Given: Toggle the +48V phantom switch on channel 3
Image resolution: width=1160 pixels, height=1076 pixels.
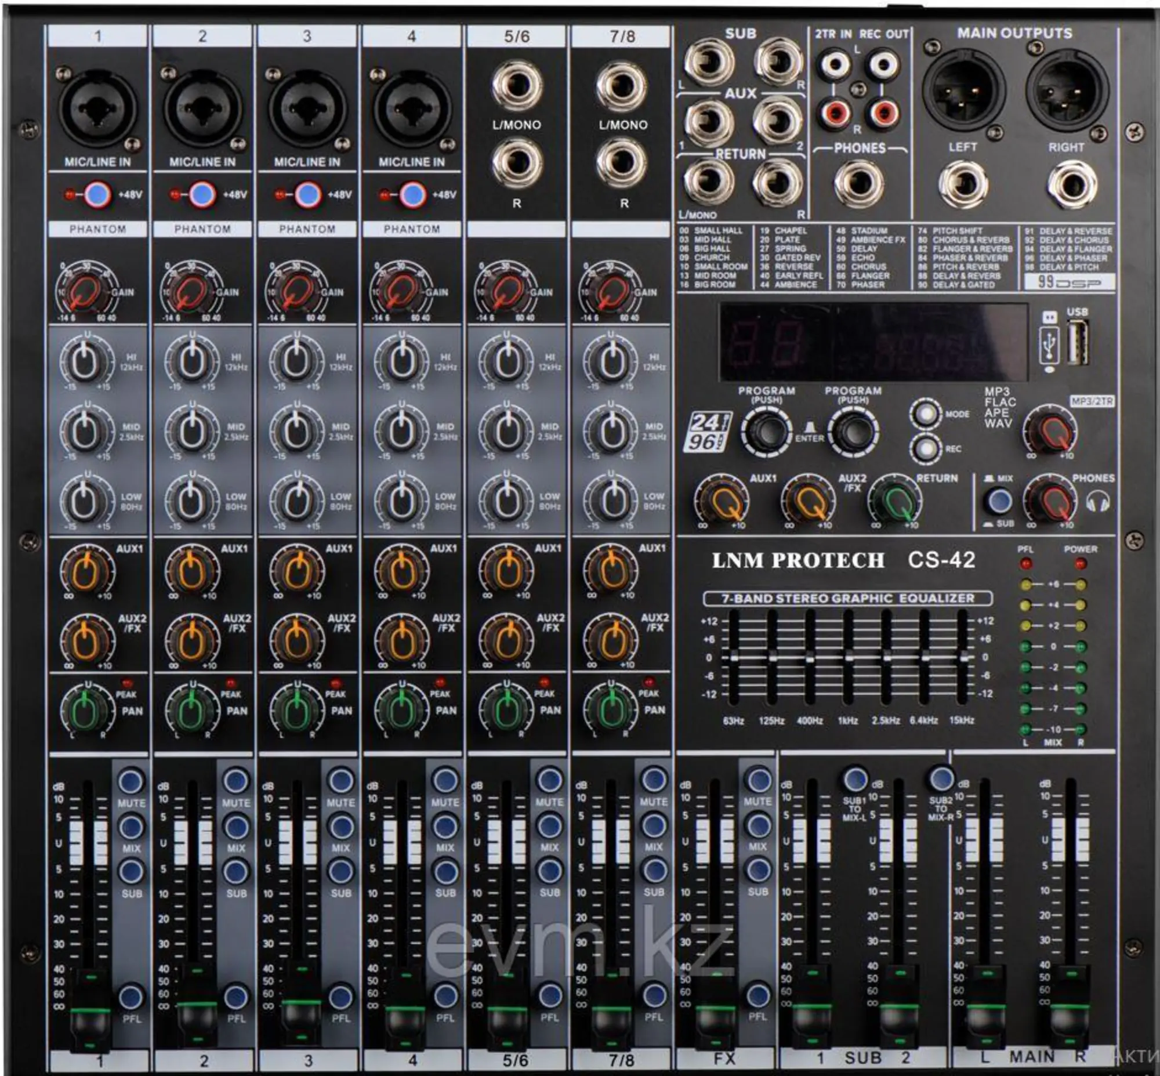Looking at the screenshot, I should (307, 194).
